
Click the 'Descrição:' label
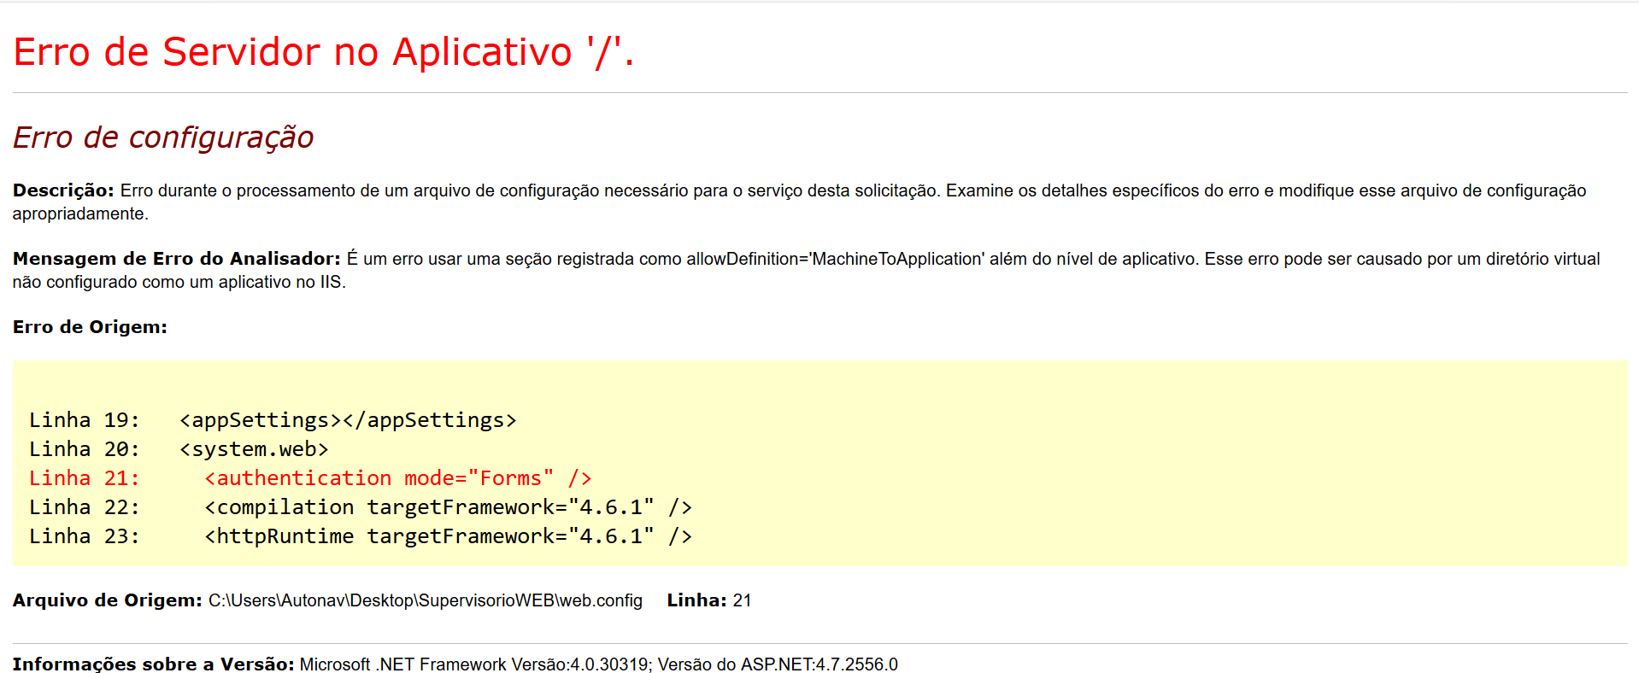coord(63,190)
